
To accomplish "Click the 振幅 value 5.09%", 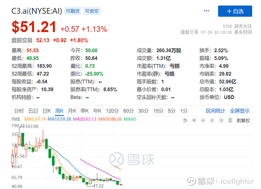I will pos(221,58).
